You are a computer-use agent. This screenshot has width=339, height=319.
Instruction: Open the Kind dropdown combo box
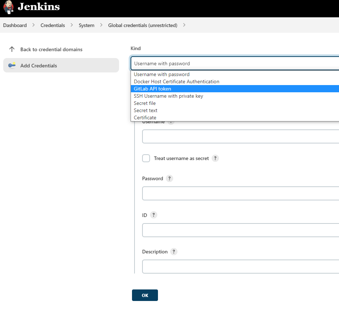coord(235,63)
